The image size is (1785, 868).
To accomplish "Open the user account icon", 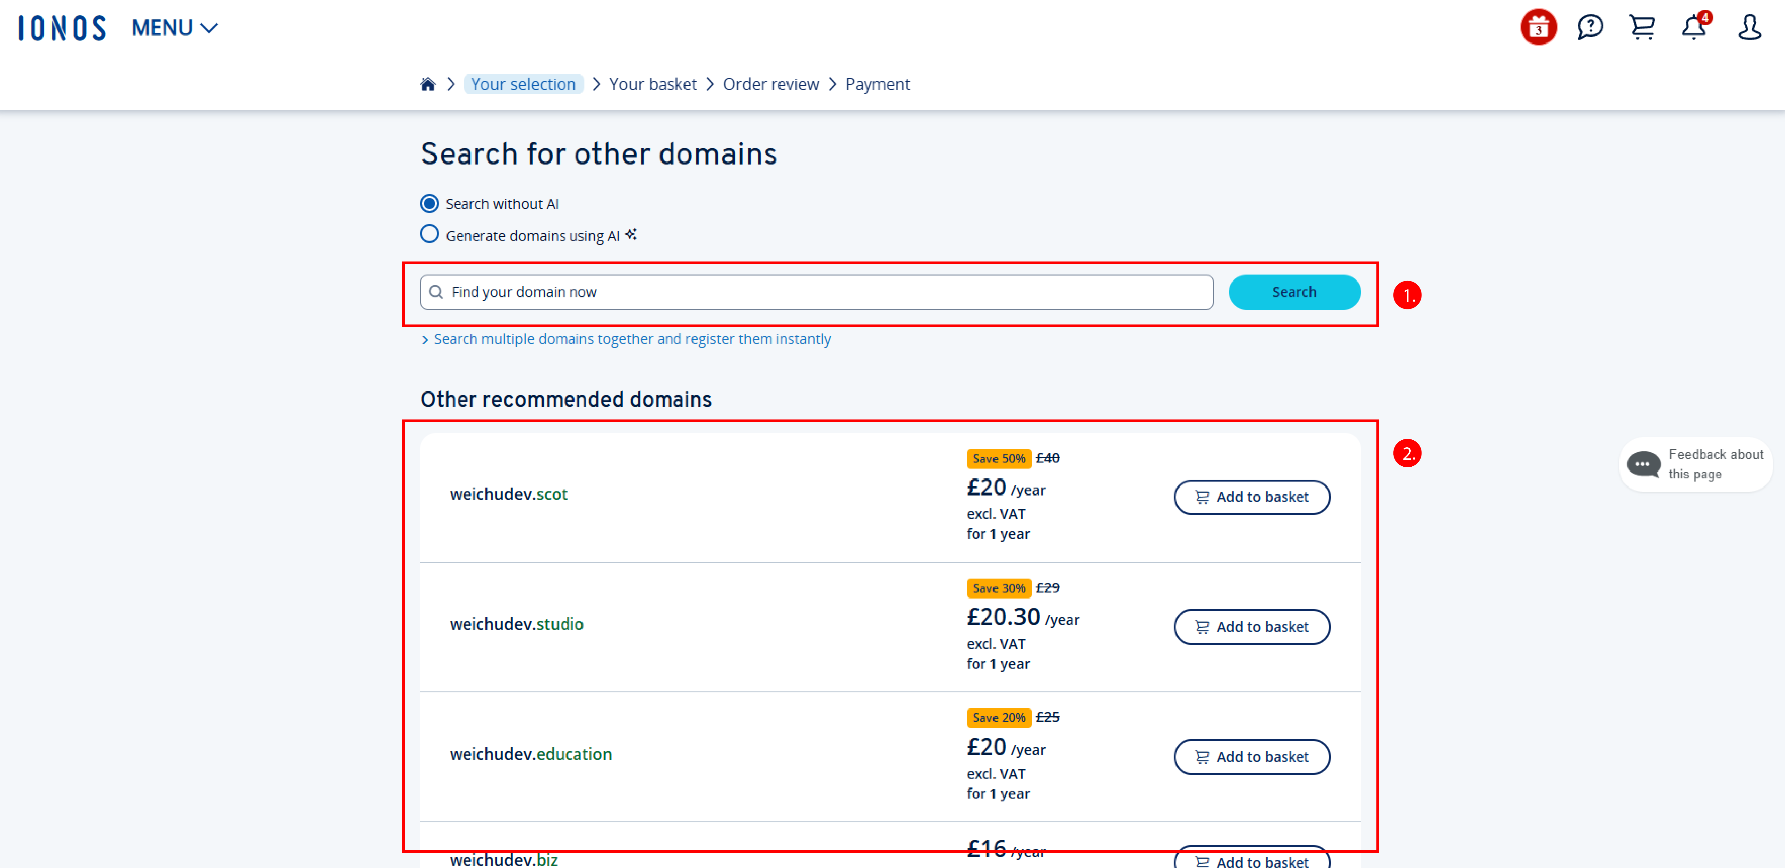I will 1750,28.
